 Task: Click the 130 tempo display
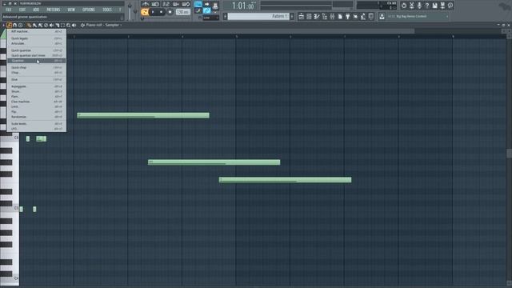click(x=183, y=12)
